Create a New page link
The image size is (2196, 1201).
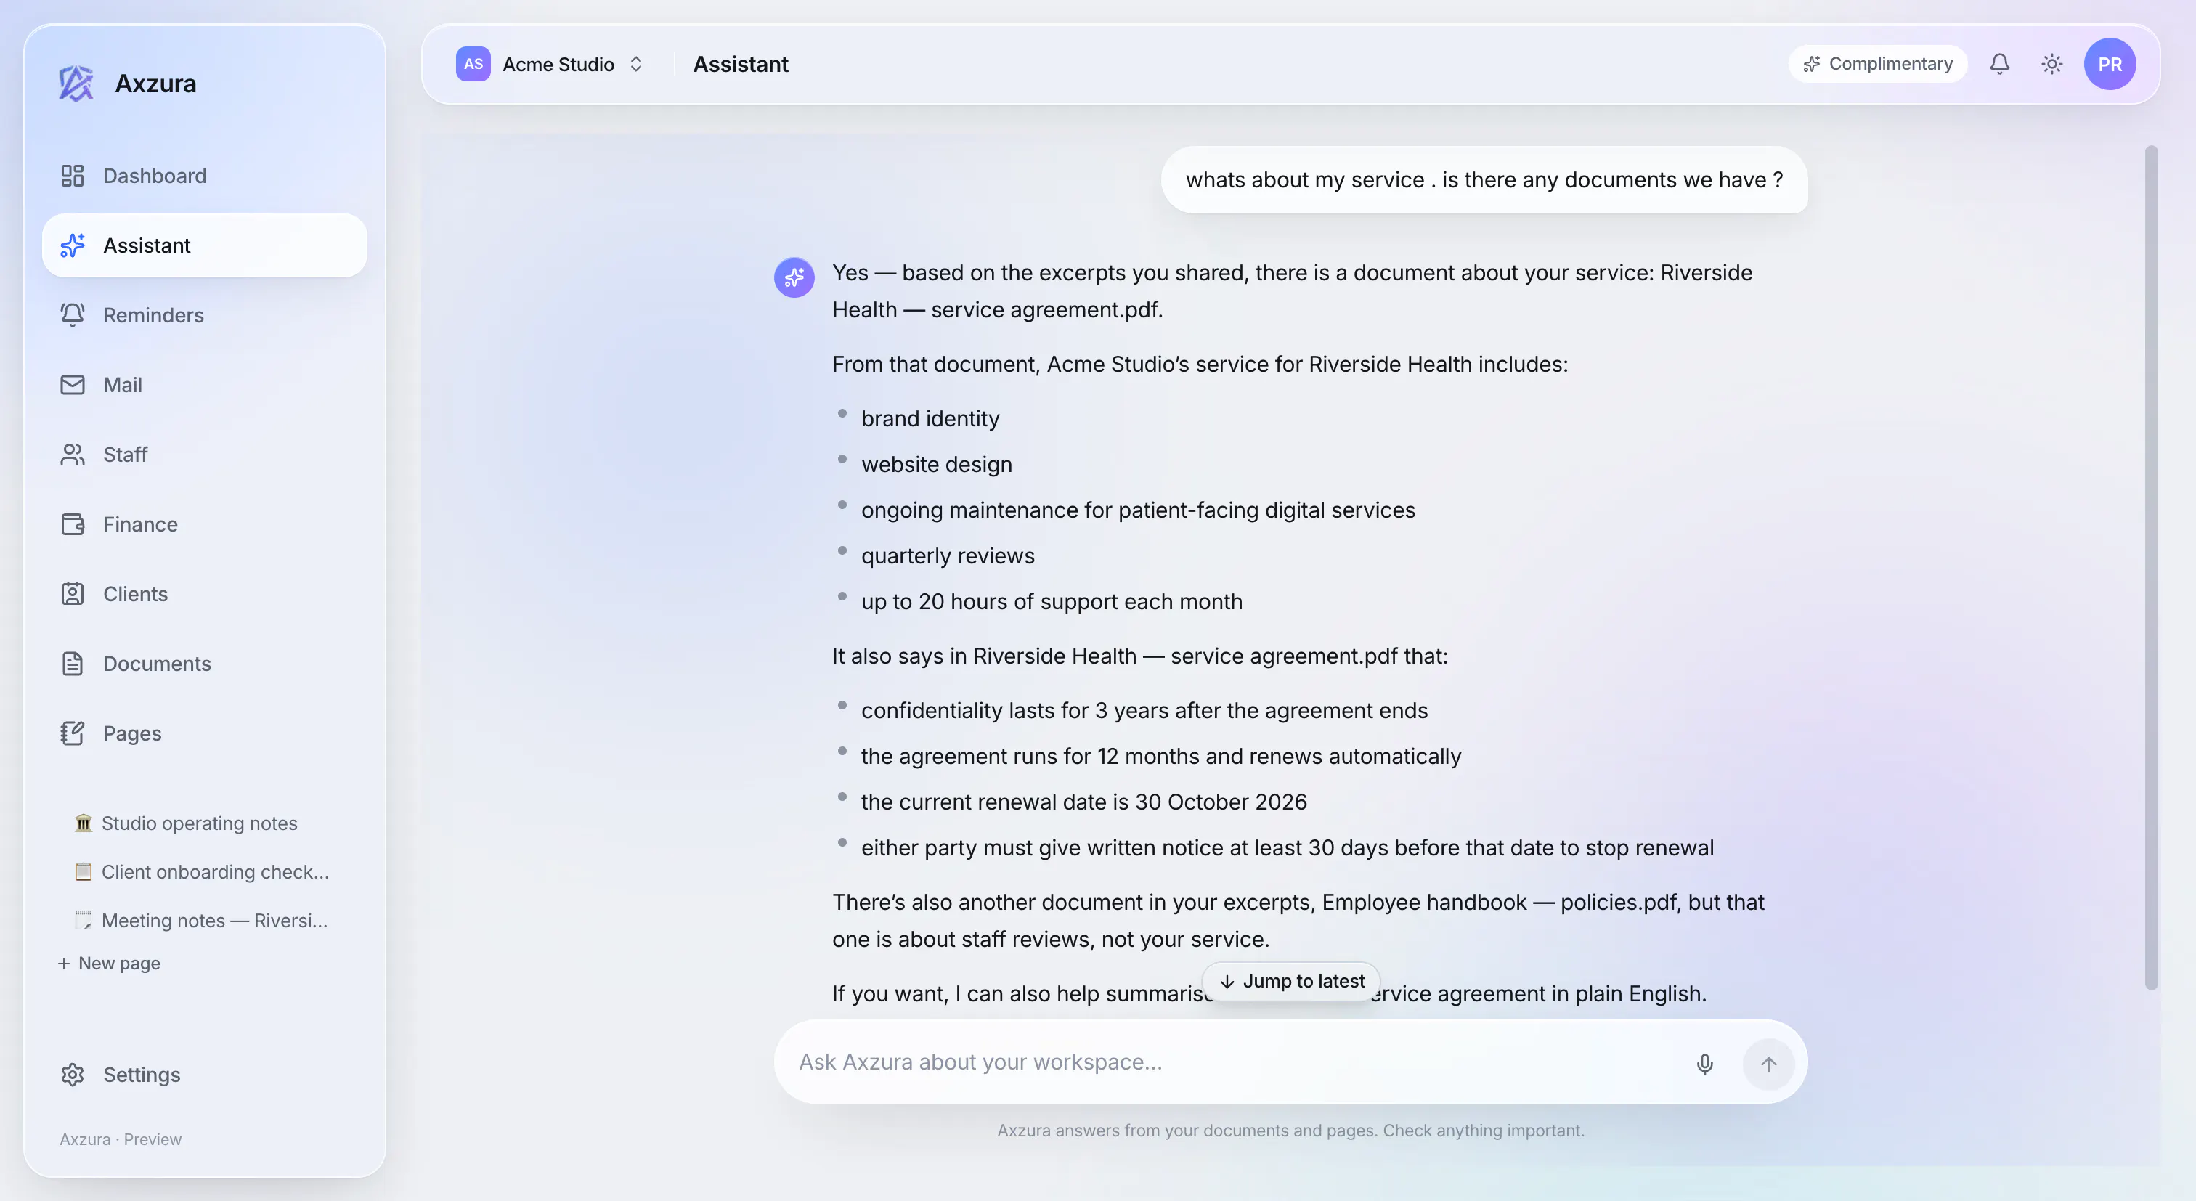(x=109, y=963)
